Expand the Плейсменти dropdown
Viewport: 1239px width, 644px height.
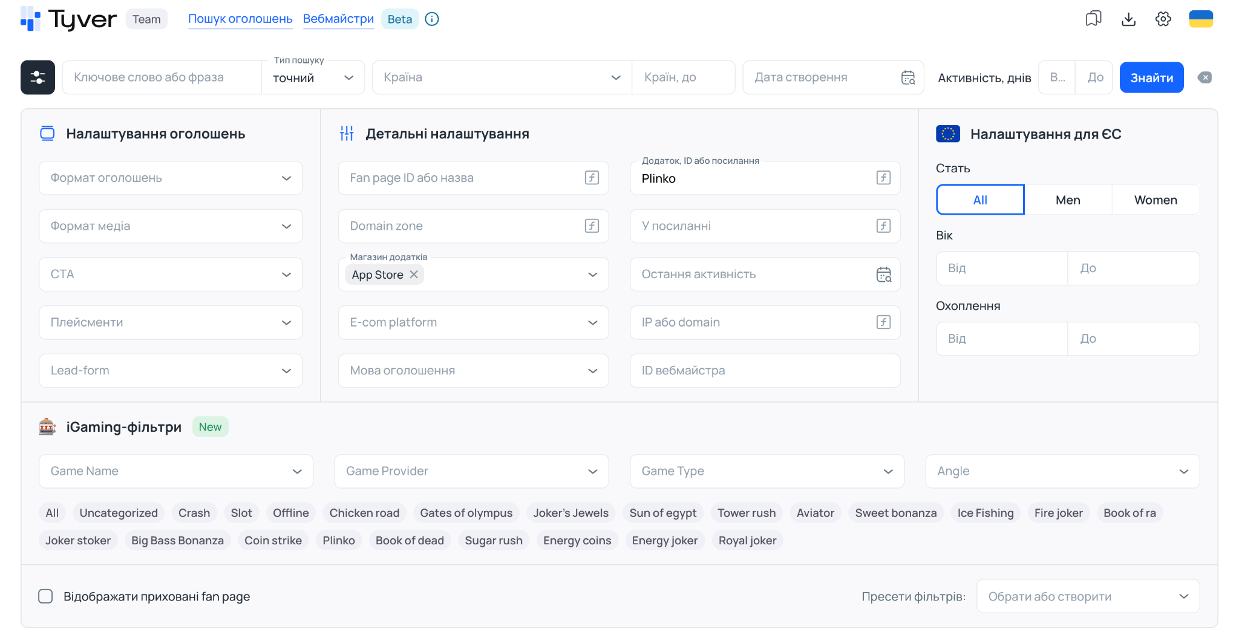point(171,322)
